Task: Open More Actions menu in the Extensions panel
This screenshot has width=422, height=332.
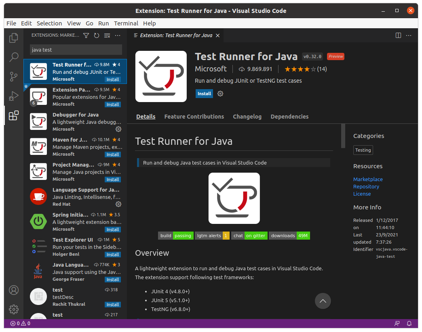Action: coord(118,35)
